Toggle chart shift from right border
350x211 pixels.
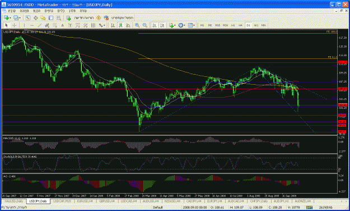coord(162,25)
